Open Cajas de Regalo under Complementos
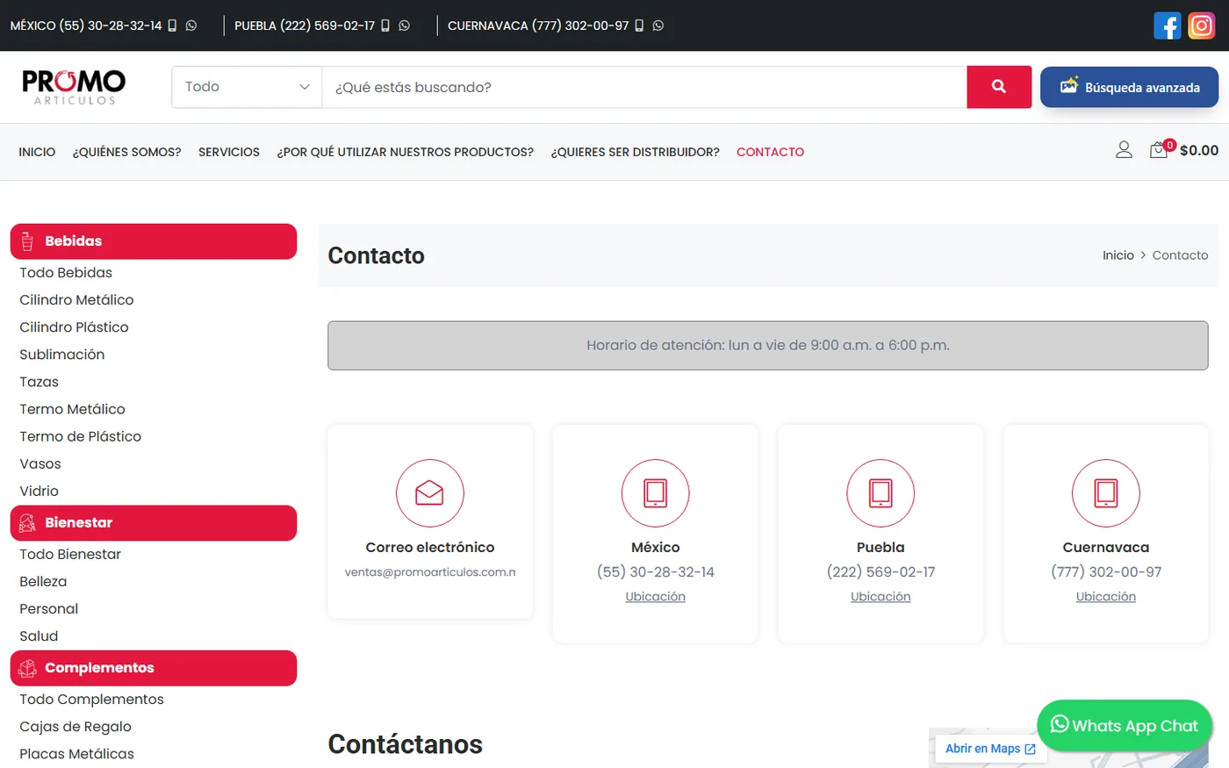1229x768 pixels. click(75, 727)
